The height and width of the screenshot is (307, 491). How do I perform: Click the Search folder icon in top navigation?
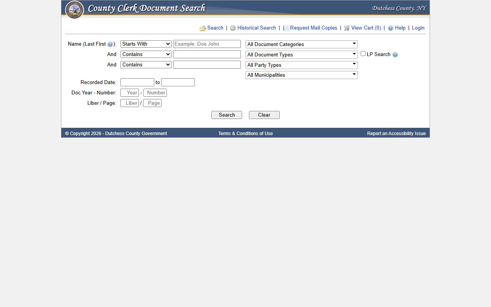click(203, 28)
